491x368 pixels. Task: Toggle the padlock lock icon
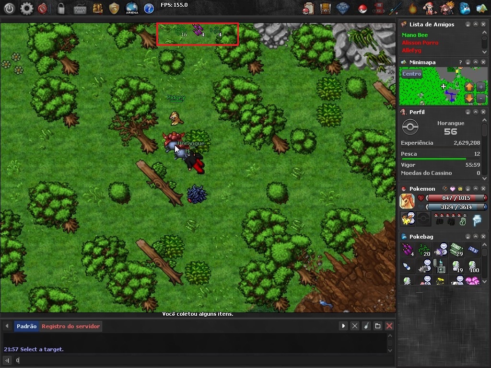61,8
